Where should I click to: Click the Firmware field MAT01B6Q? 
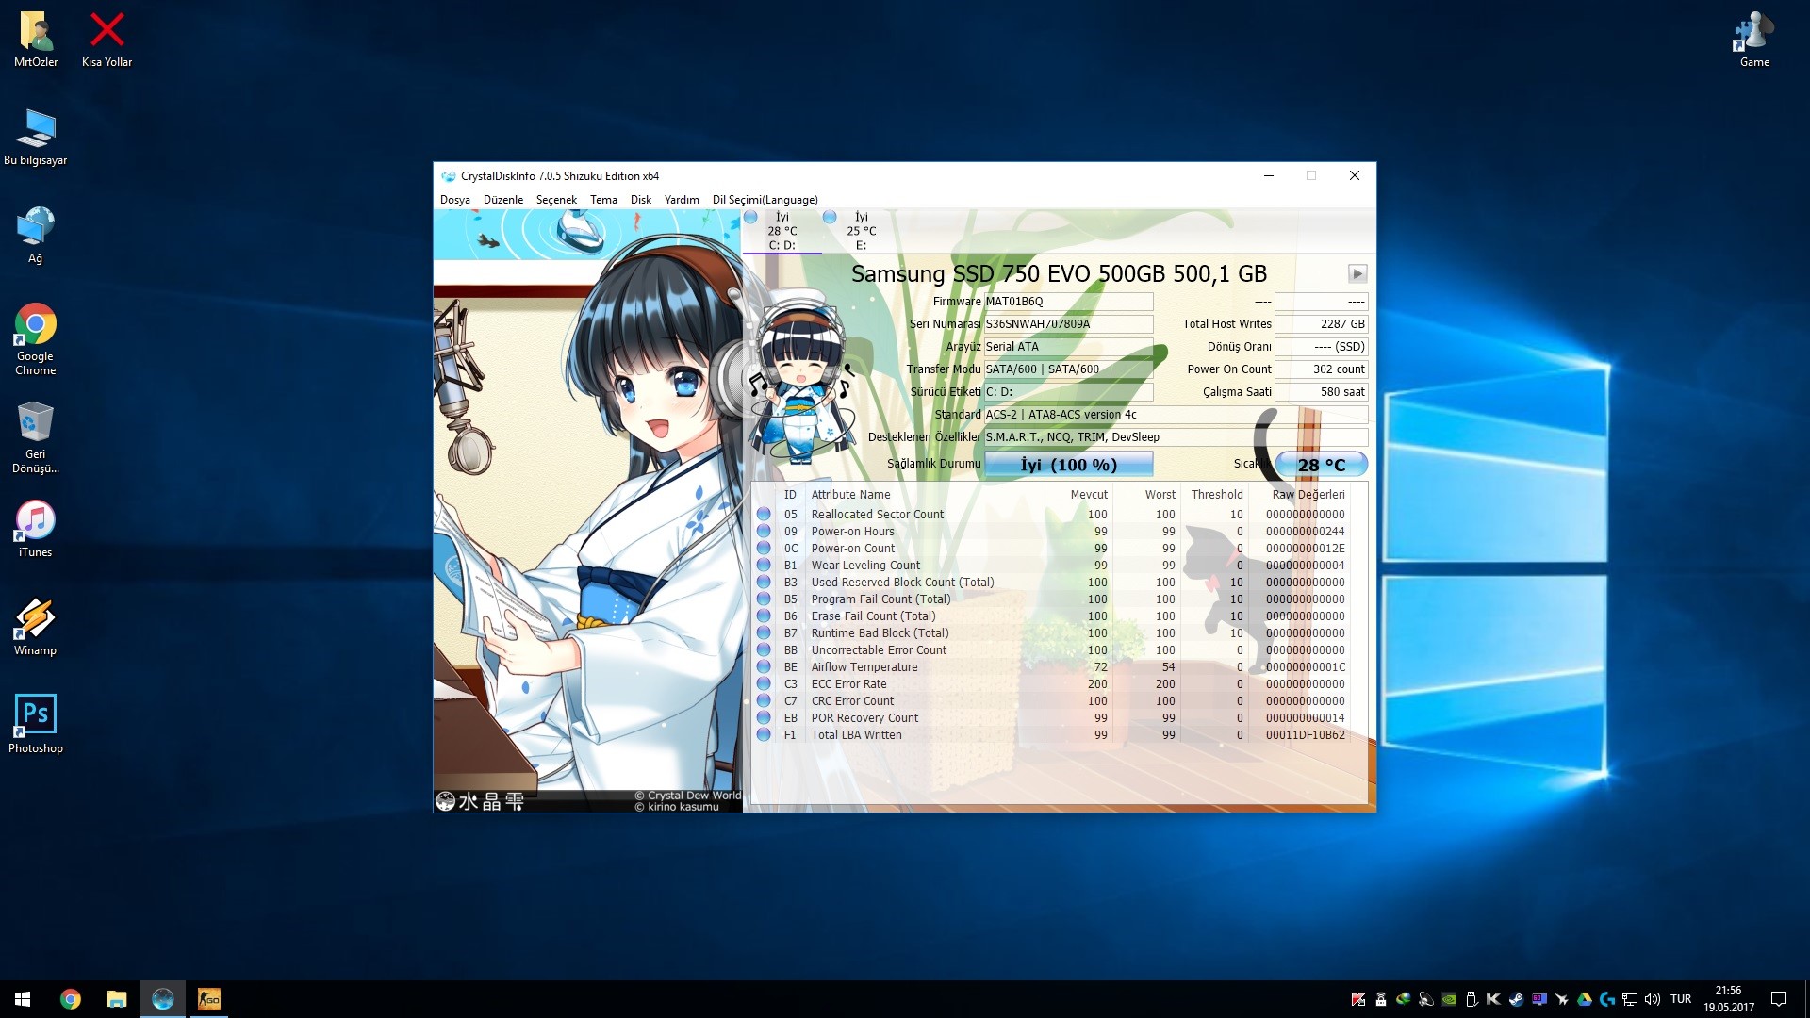1069,302
